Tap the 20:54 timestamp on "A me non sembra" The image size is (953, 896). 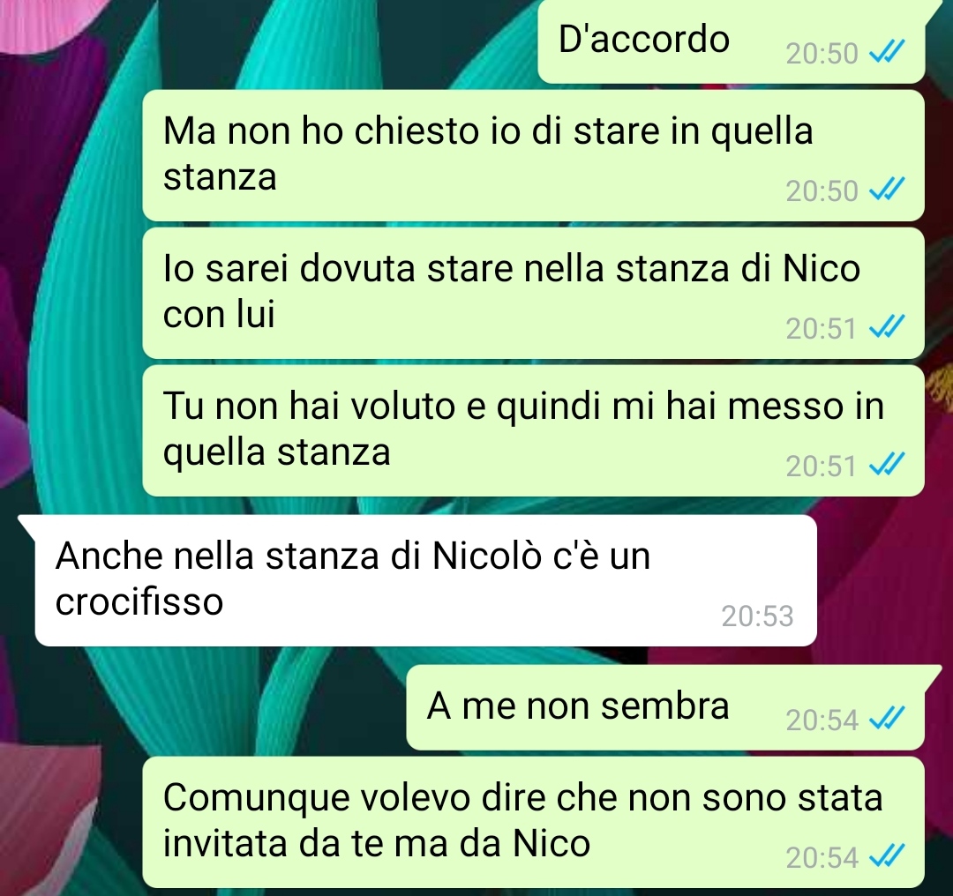822,721
